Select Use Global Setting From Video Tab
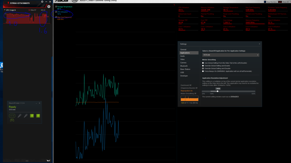This screenshot has width=291, height=163. pos(203,63)
